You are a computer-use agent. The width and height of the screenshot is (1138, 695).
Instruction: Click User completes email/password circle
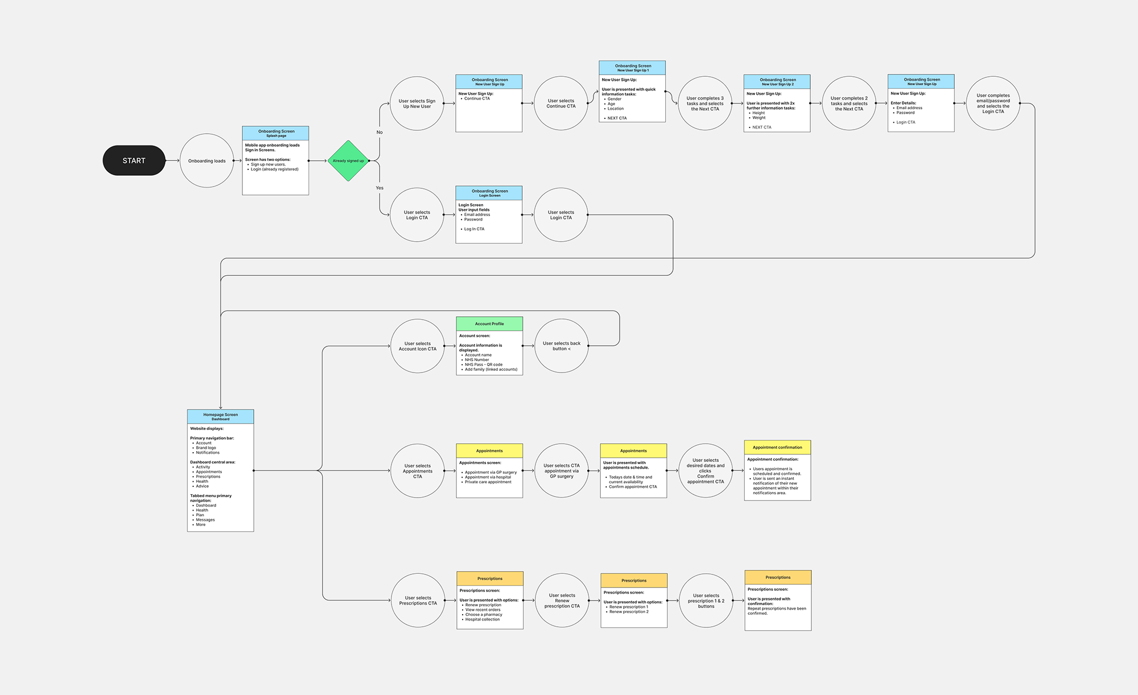993,104
